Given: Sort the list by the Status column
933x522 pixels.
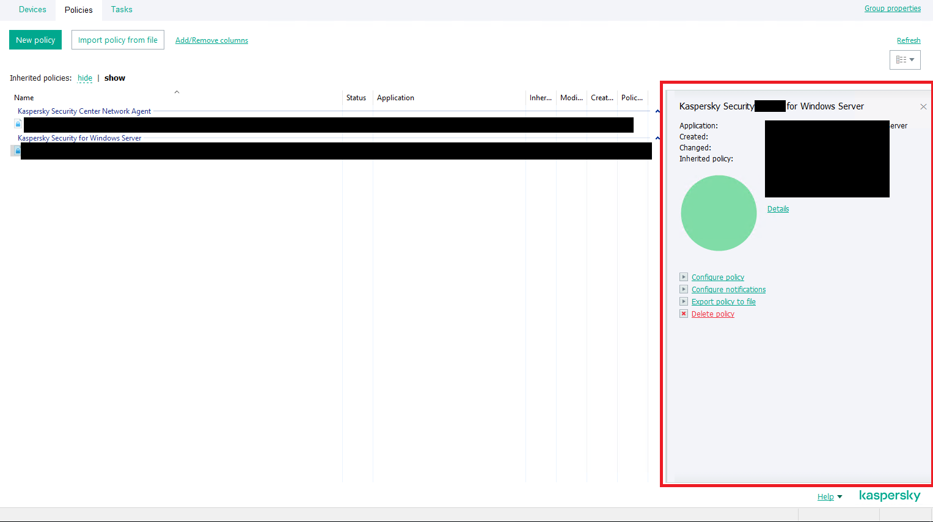Looking at the screenshot, I should 357,98.
